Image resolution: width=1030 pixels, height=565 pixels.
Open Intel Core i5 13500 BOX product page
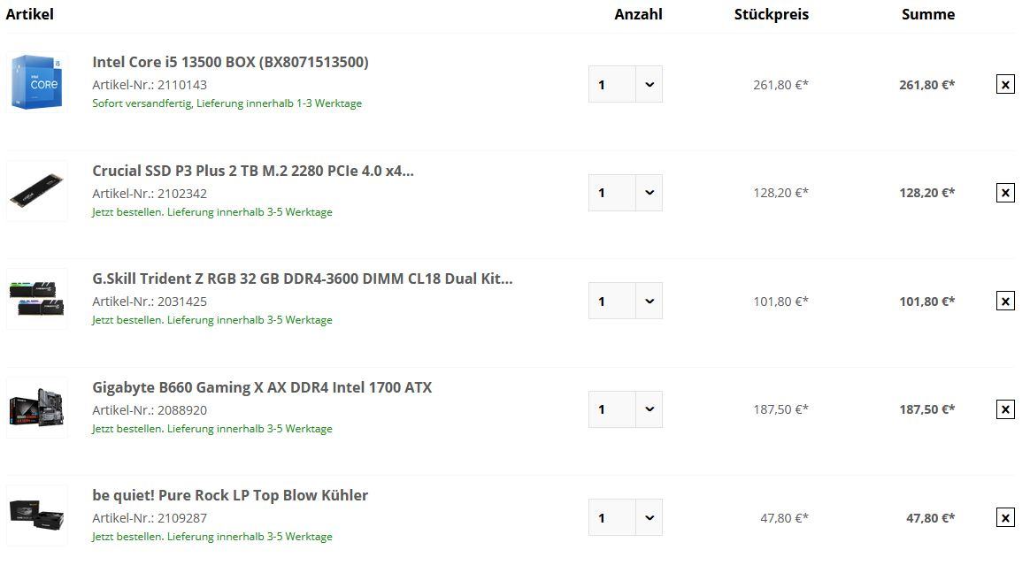[x=230, y=62]
